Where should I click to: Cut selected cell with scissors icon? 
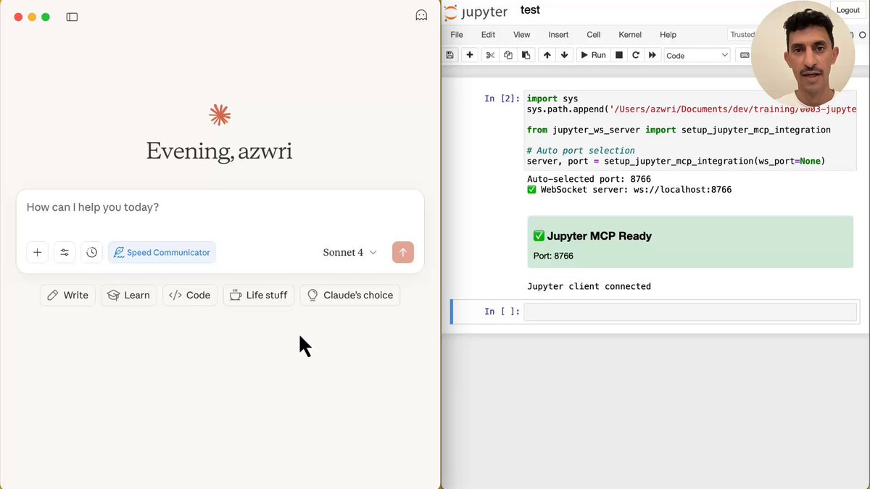point(490,55)
